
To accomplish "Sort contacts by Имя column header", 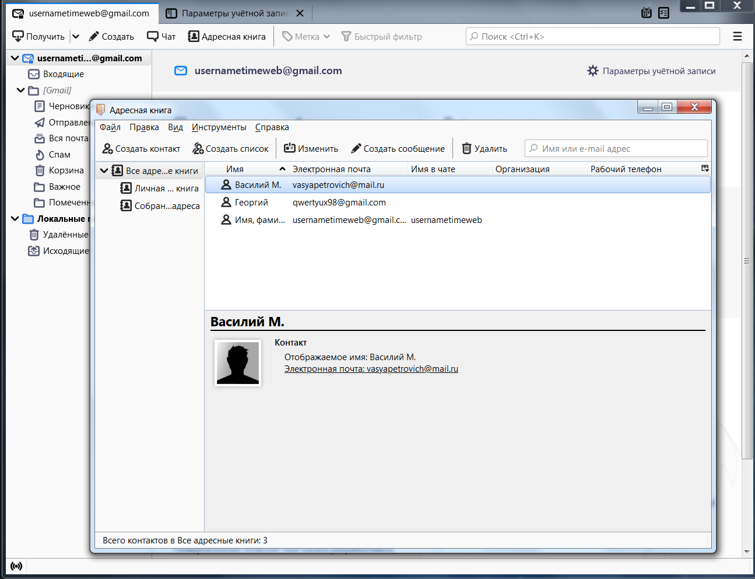I will point(235,169).
